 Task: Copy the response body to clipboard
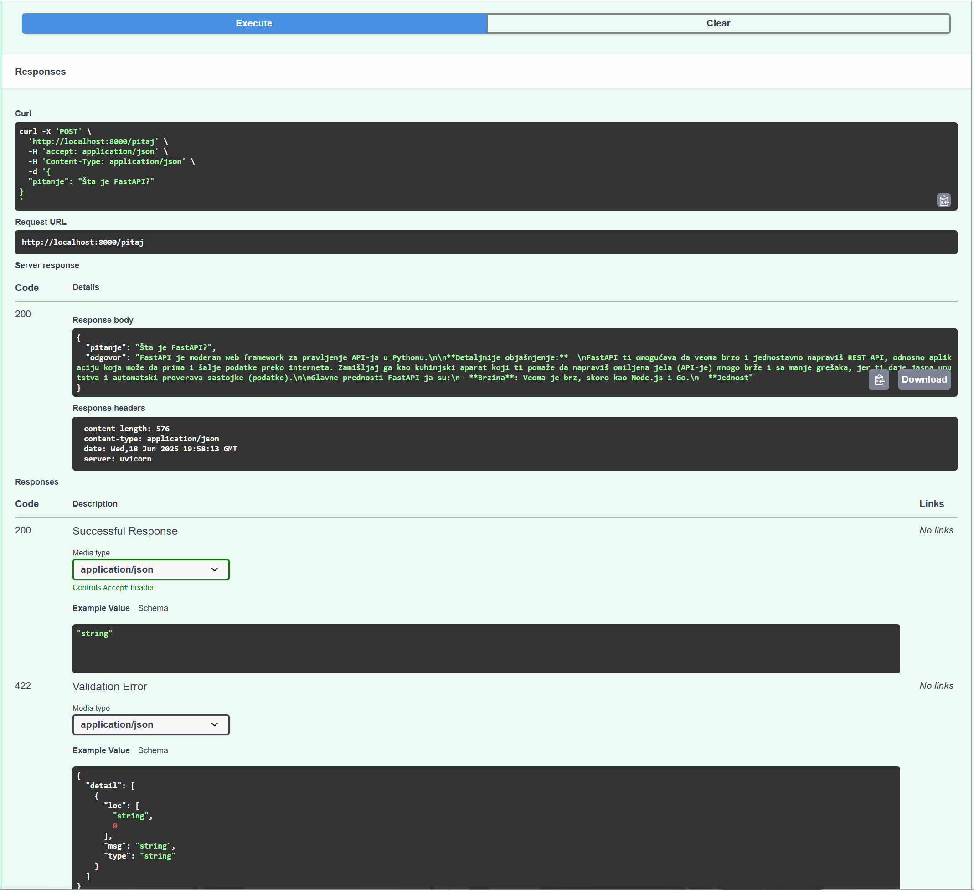879,379
